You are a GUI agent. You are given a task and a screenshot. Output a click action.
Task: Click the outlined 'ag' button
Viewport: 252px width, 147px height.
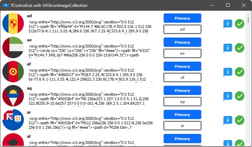point(182,102)
